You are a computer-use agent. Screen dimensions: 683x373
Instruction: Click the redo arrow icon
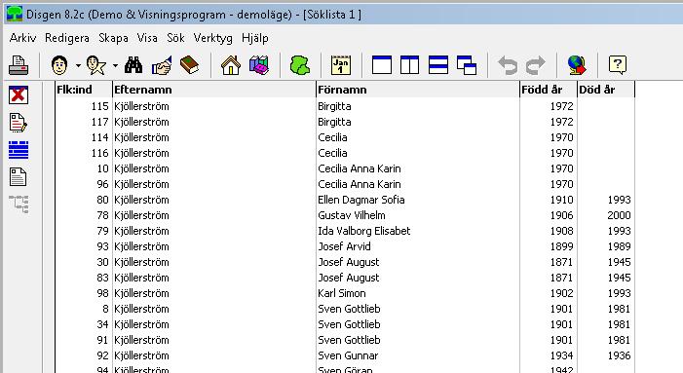[535, 65]
